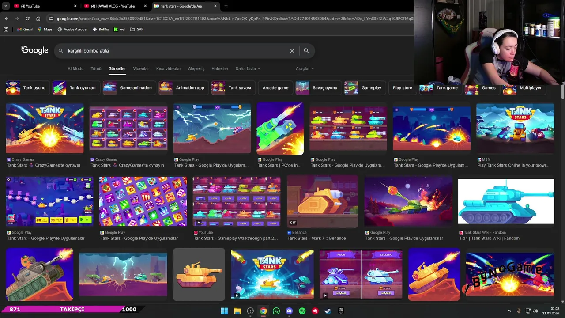565x318 pixels.
Task: Open the Maps bookmark
Action: (45, 30)
